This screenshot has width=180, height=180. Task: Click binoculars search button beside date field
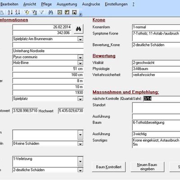click(x=79, y=29)
